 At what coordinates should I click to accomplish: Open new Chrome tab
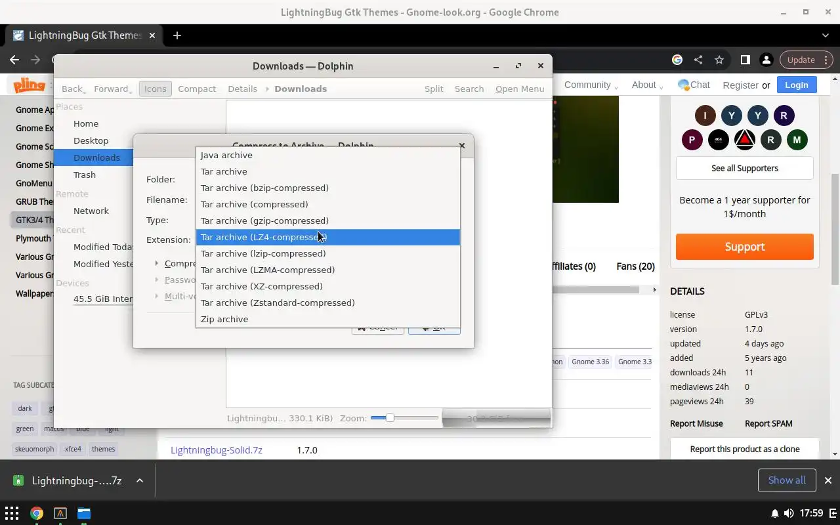pos(177,35)
